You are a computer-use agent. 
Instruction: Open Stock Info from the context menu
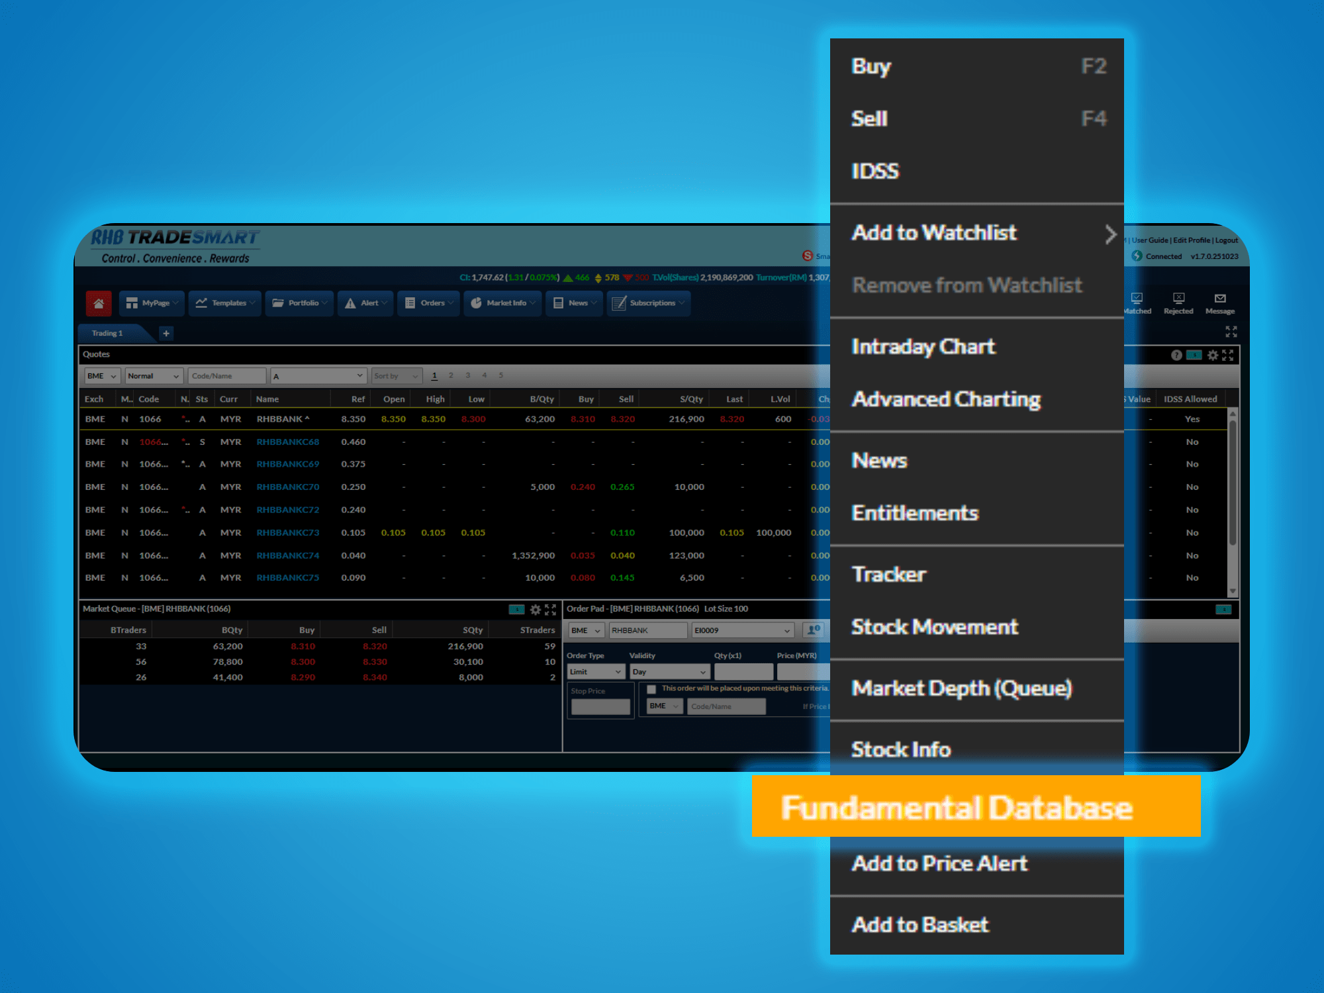point(977,749)
